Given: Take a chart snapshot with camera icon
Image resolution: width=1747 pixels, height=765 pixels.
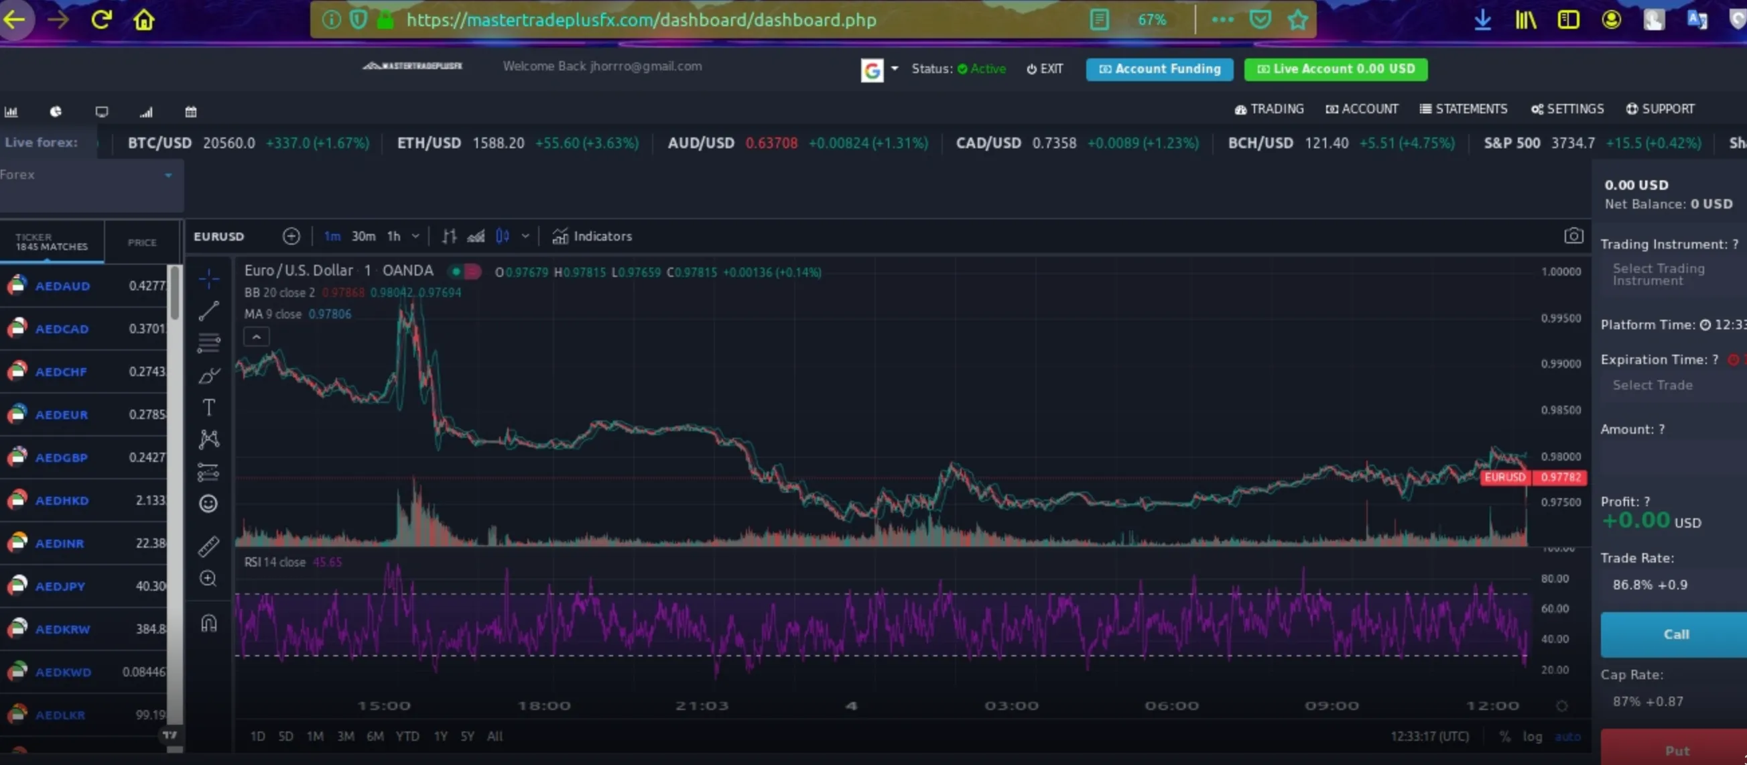Looking at the screenshot, I should click(x=1573, y=235).
